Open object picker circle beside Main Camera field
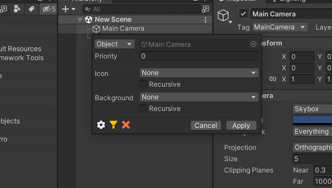The image size is (332, 188). (253, 44)
